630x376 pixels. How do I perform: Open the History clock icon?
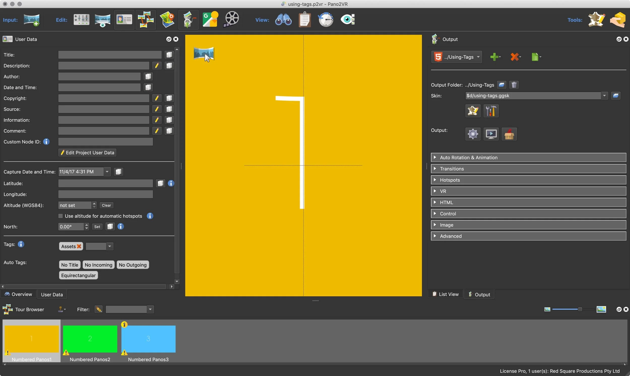326,19
